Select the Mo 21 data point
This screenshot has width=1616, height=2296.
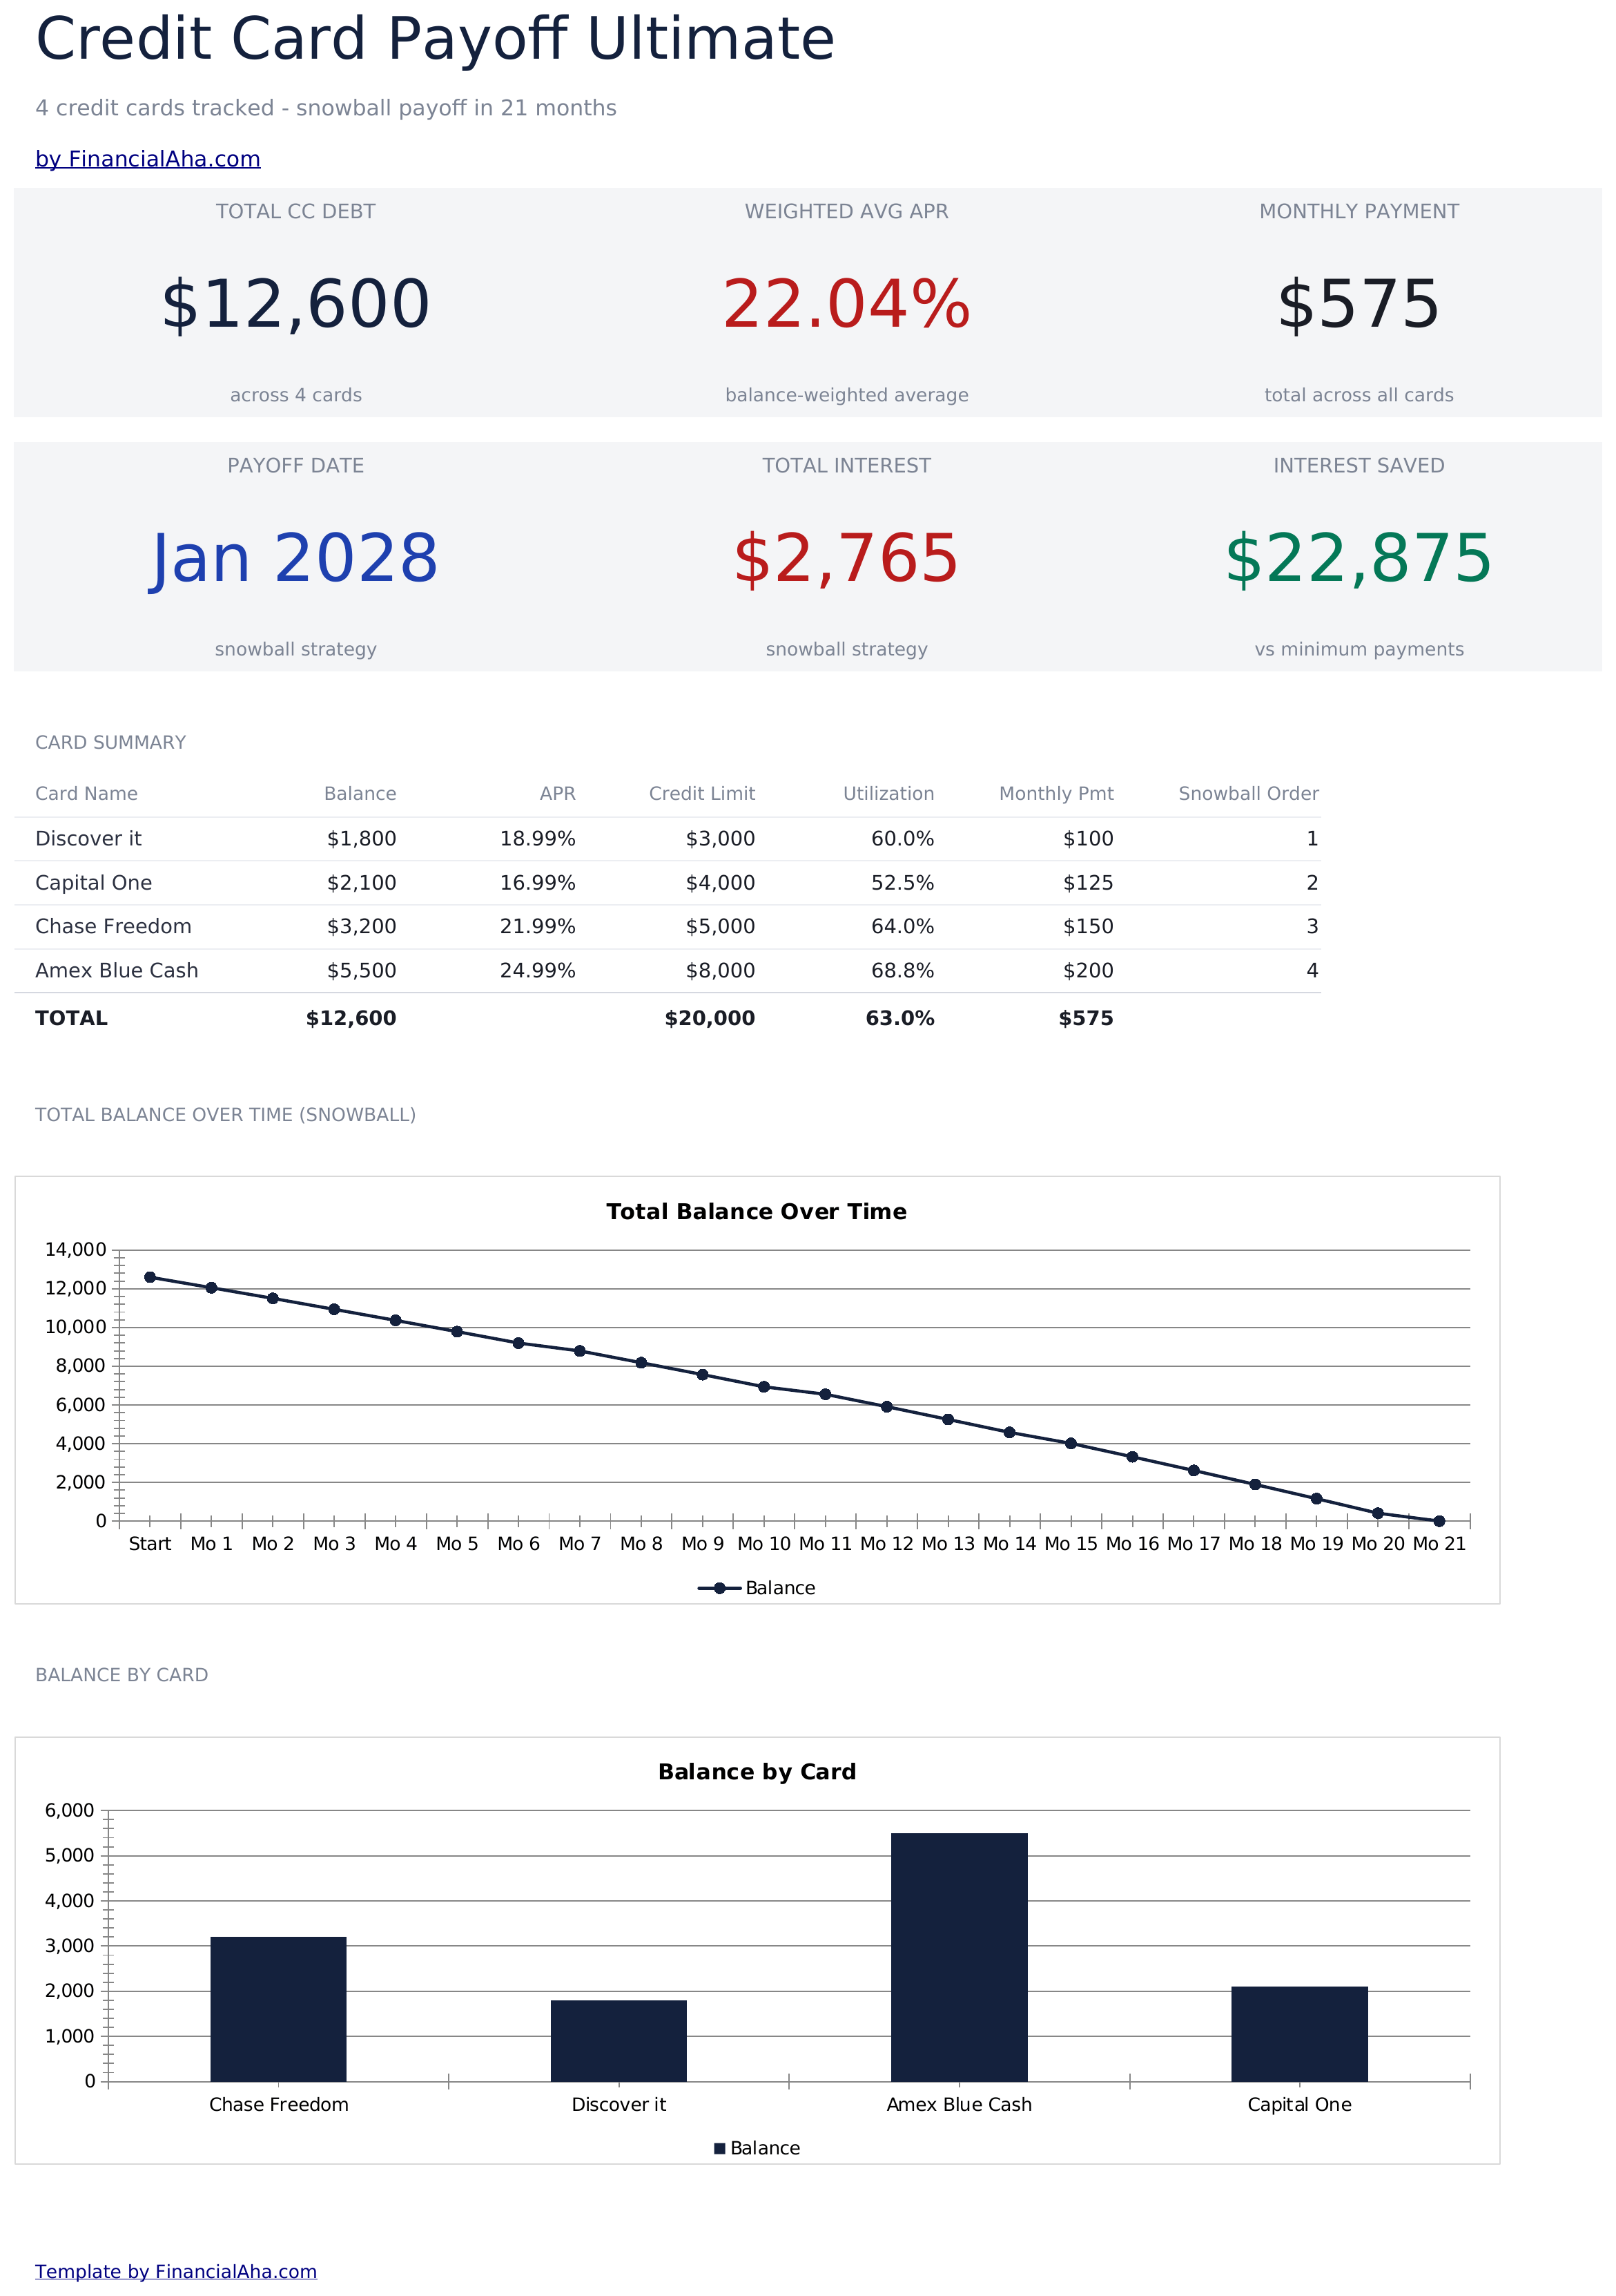click(x=1439, y=1521)
